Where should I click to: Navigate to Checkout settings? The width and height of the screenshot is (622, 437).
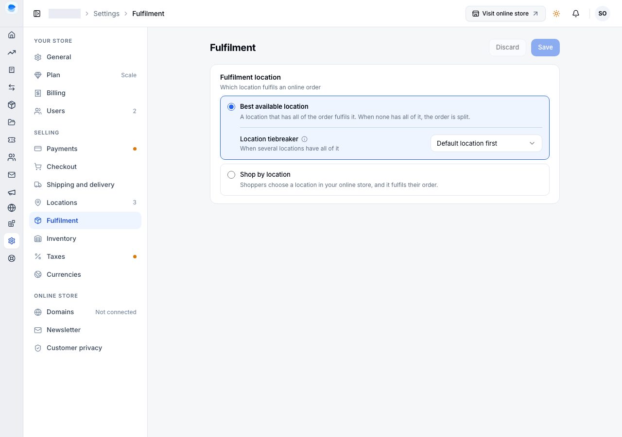pos(85,167)
